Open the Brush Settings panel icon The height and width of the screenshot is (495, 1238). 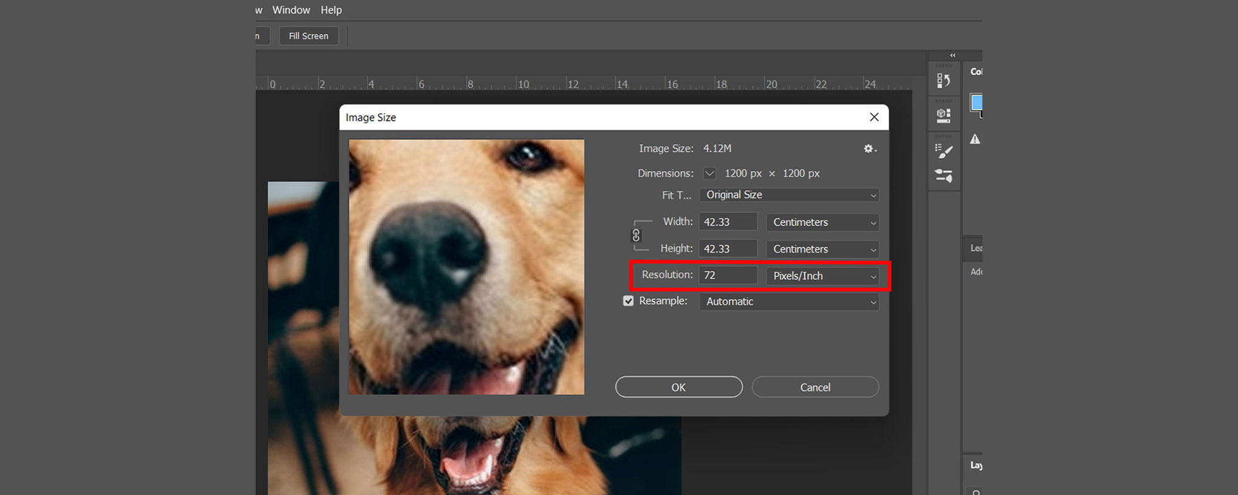(x=943, y=151)
